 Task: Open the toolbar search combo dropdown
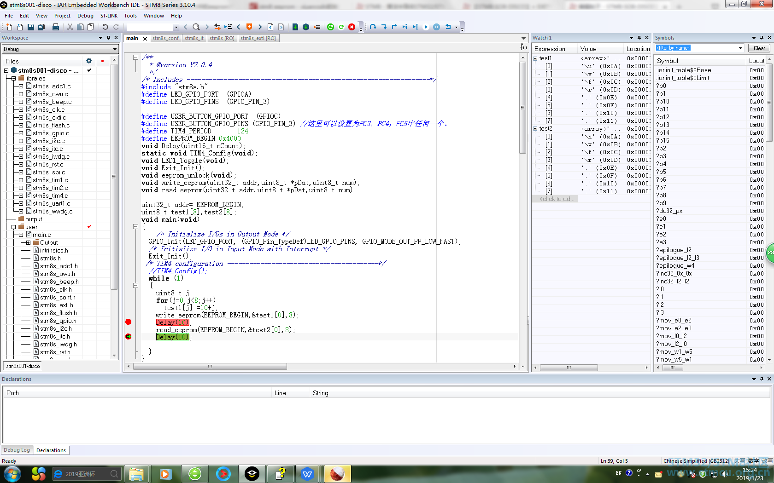pos(176,27)
